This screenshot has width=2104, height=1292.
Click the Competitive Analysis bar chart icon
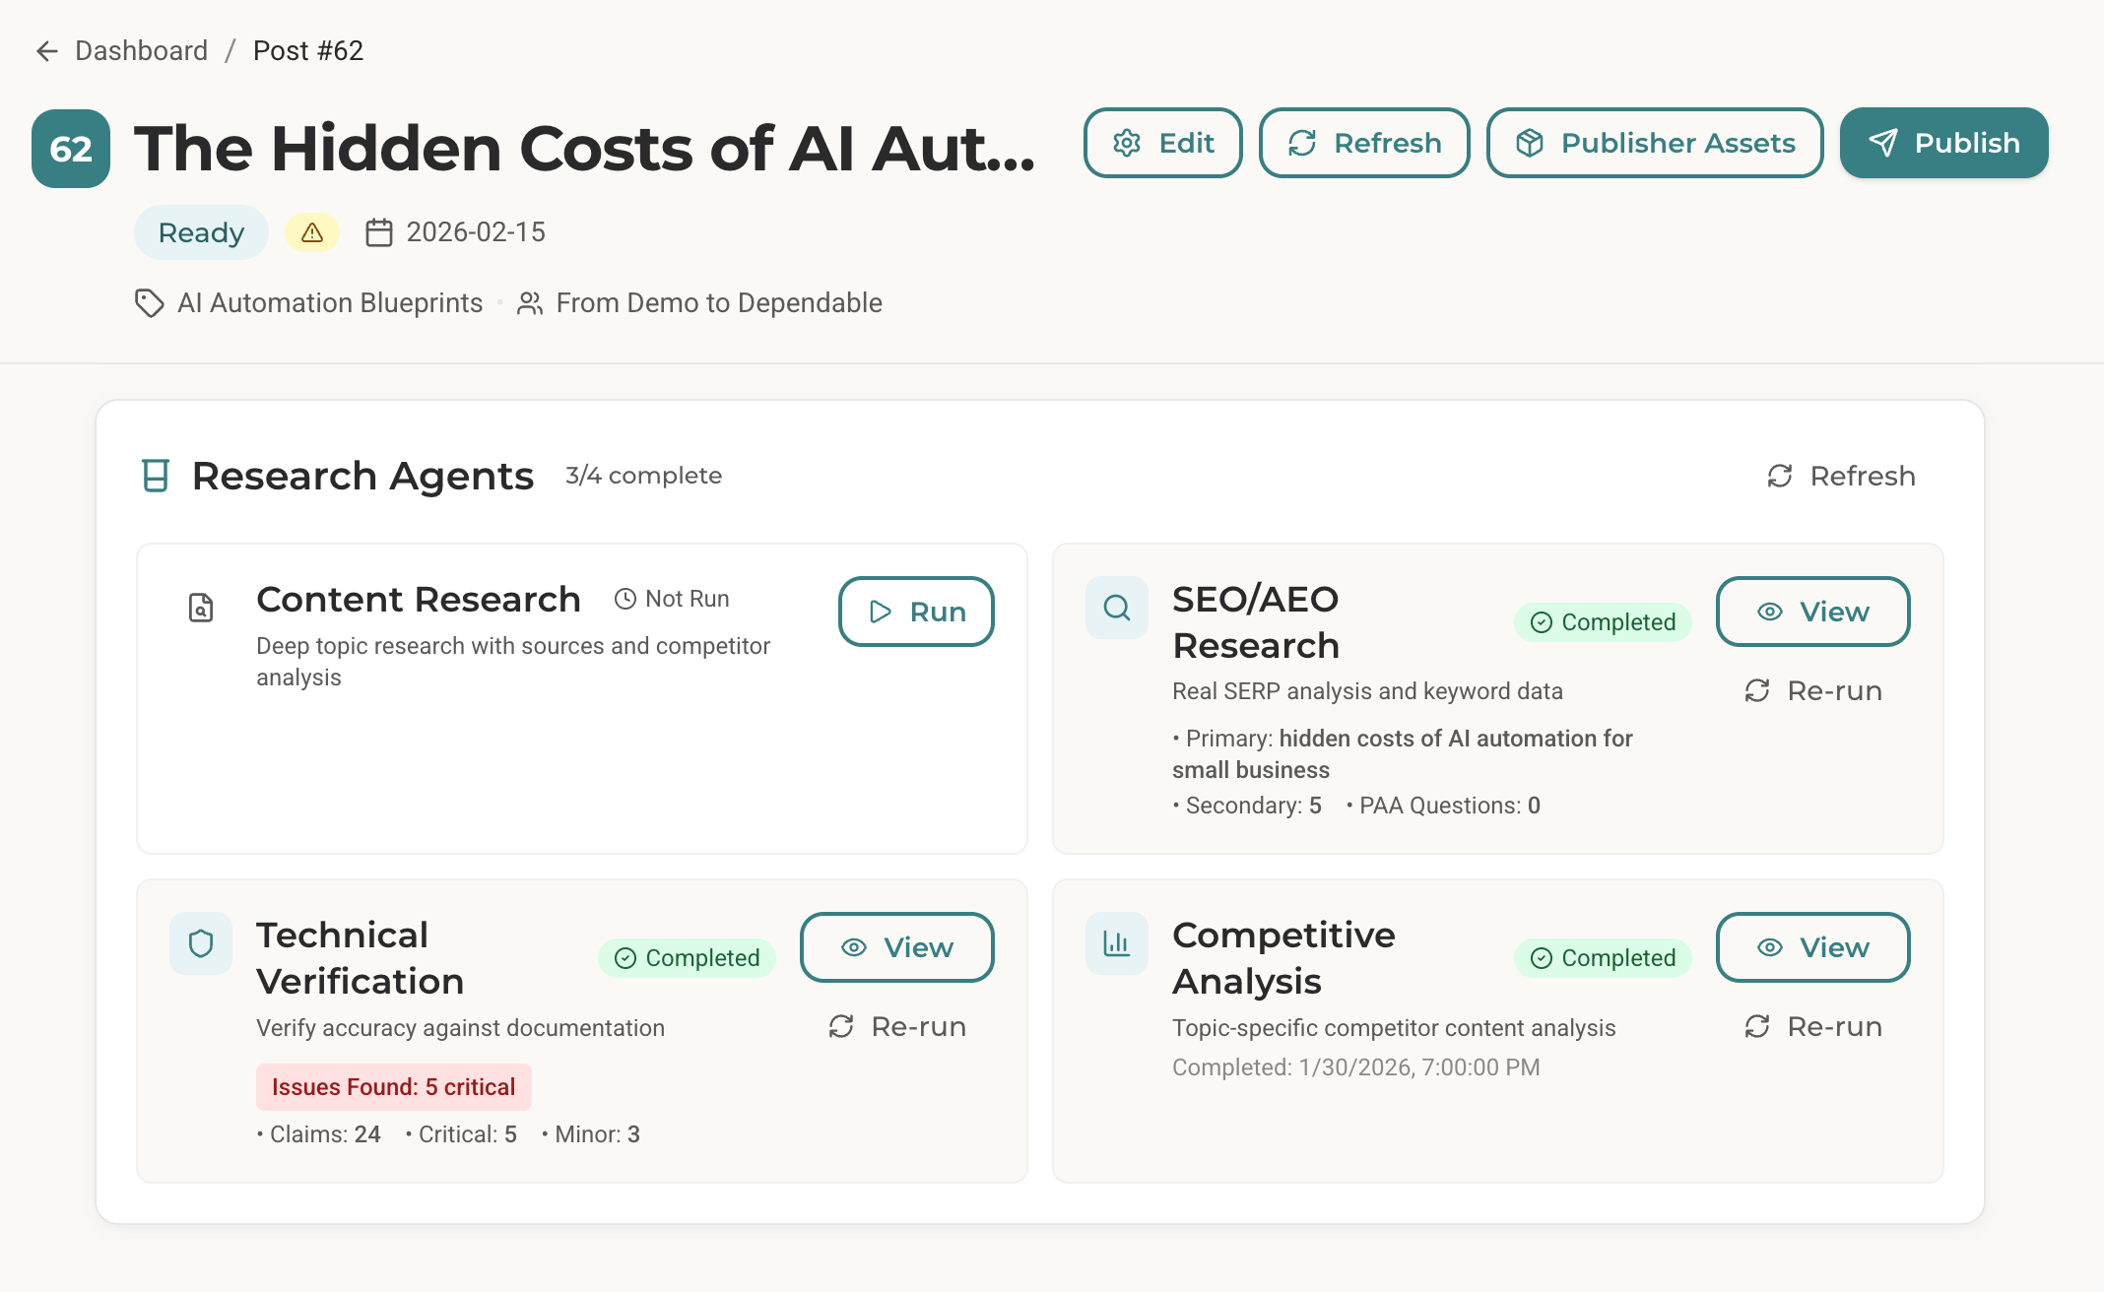point(1116,943)
